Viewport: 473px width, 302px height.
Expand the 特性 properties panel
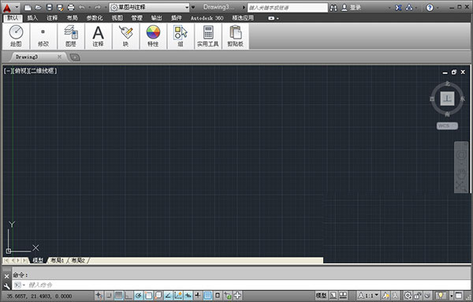click(x=153, y=36)
